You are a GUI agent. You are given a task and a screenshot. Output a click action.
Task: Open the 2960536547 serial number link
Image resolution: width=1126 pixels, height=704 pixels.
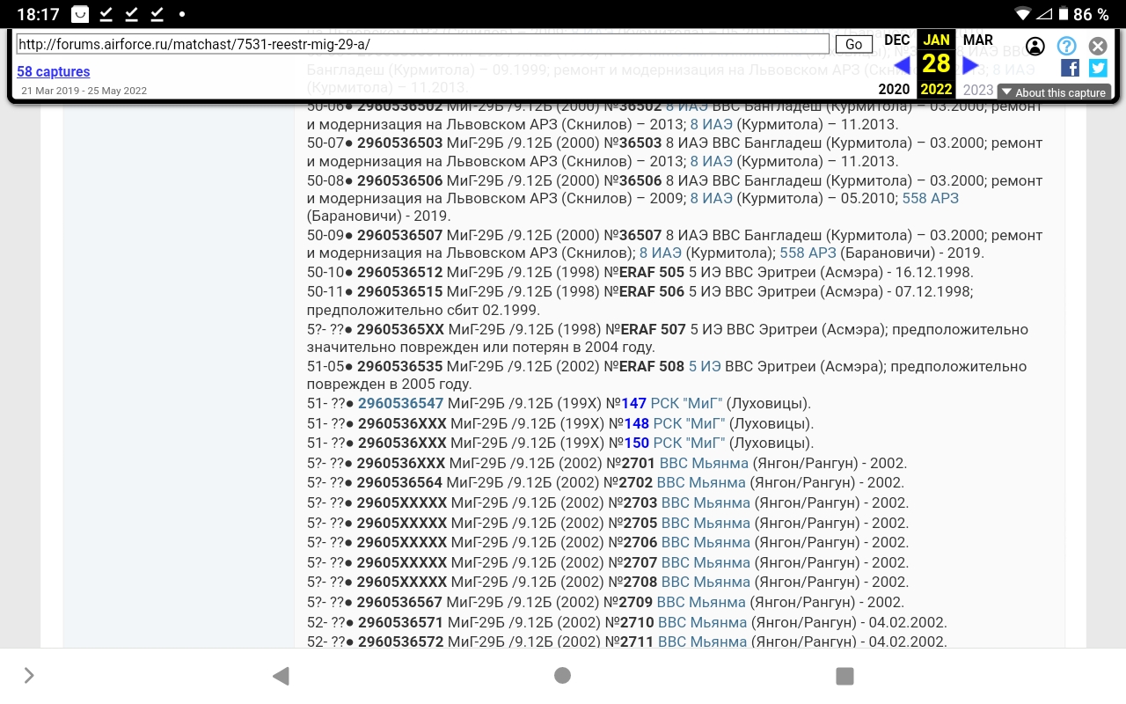(400, 404)
